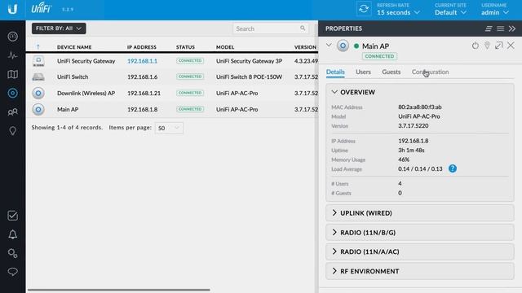
Task: Sort by the Version column header
Action: pos(305,47)
